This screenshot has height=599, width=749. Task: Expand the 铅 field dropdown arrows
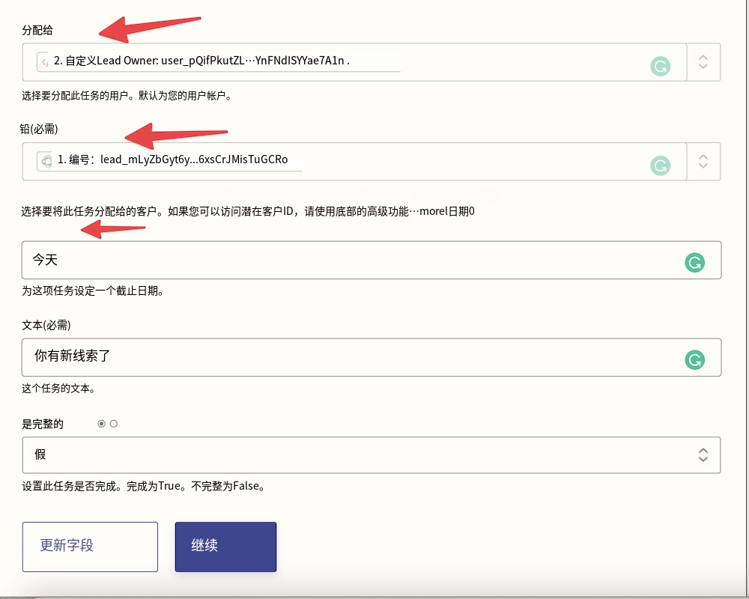pos(703,161)
